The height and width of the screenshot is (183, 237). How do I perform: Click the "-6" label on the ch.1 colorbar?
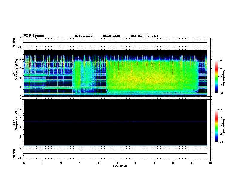(221, 60)
